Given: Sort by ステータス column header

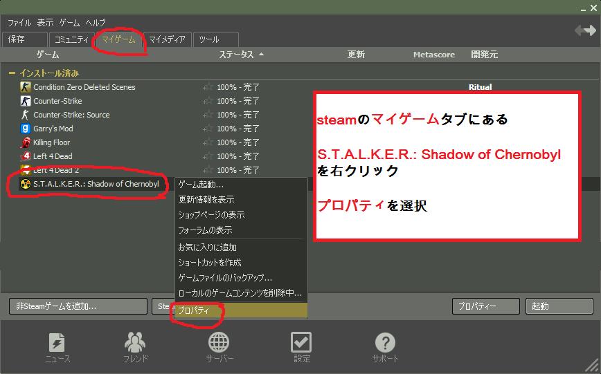Looking at the screenshot, I should pyautogui.click(x=241, y=55).
